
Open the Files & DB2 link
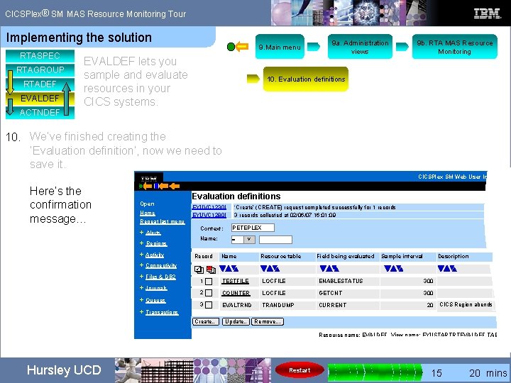160,277
